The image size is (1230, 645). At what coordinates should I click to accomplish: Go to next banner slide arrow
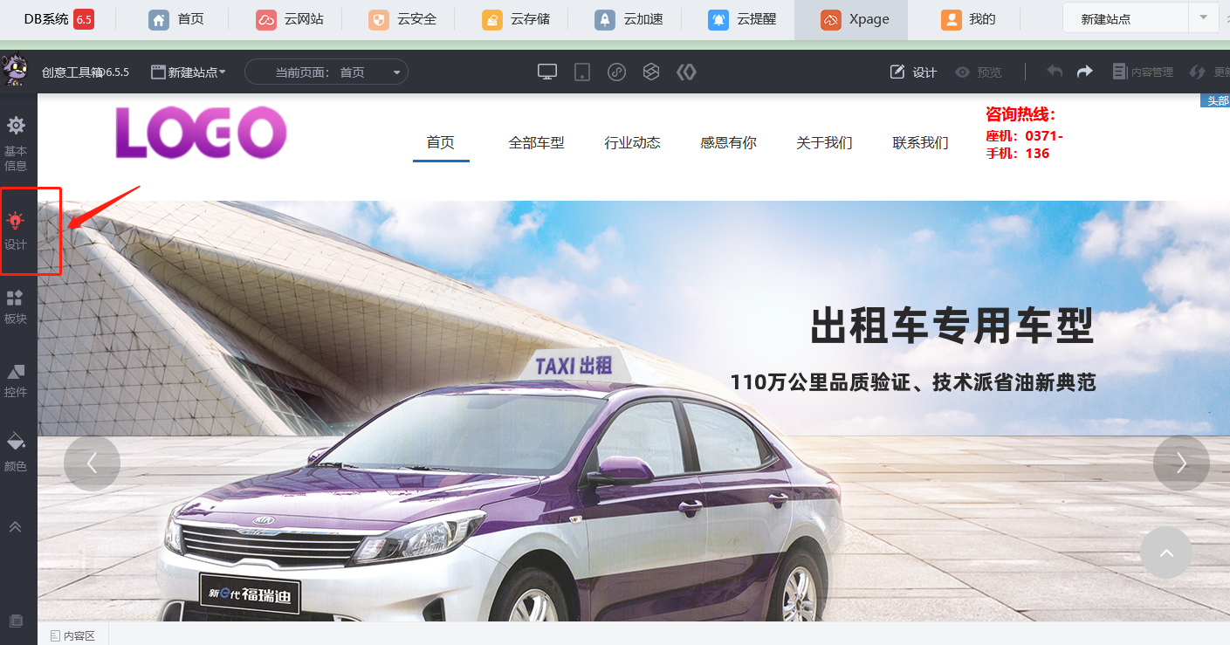point(1181,463)
